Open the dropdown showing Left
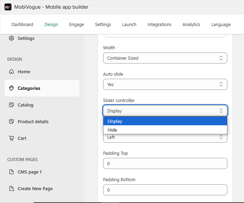This screenshot has width=244, height=203. pyautogui.click(x=165, y=138)
